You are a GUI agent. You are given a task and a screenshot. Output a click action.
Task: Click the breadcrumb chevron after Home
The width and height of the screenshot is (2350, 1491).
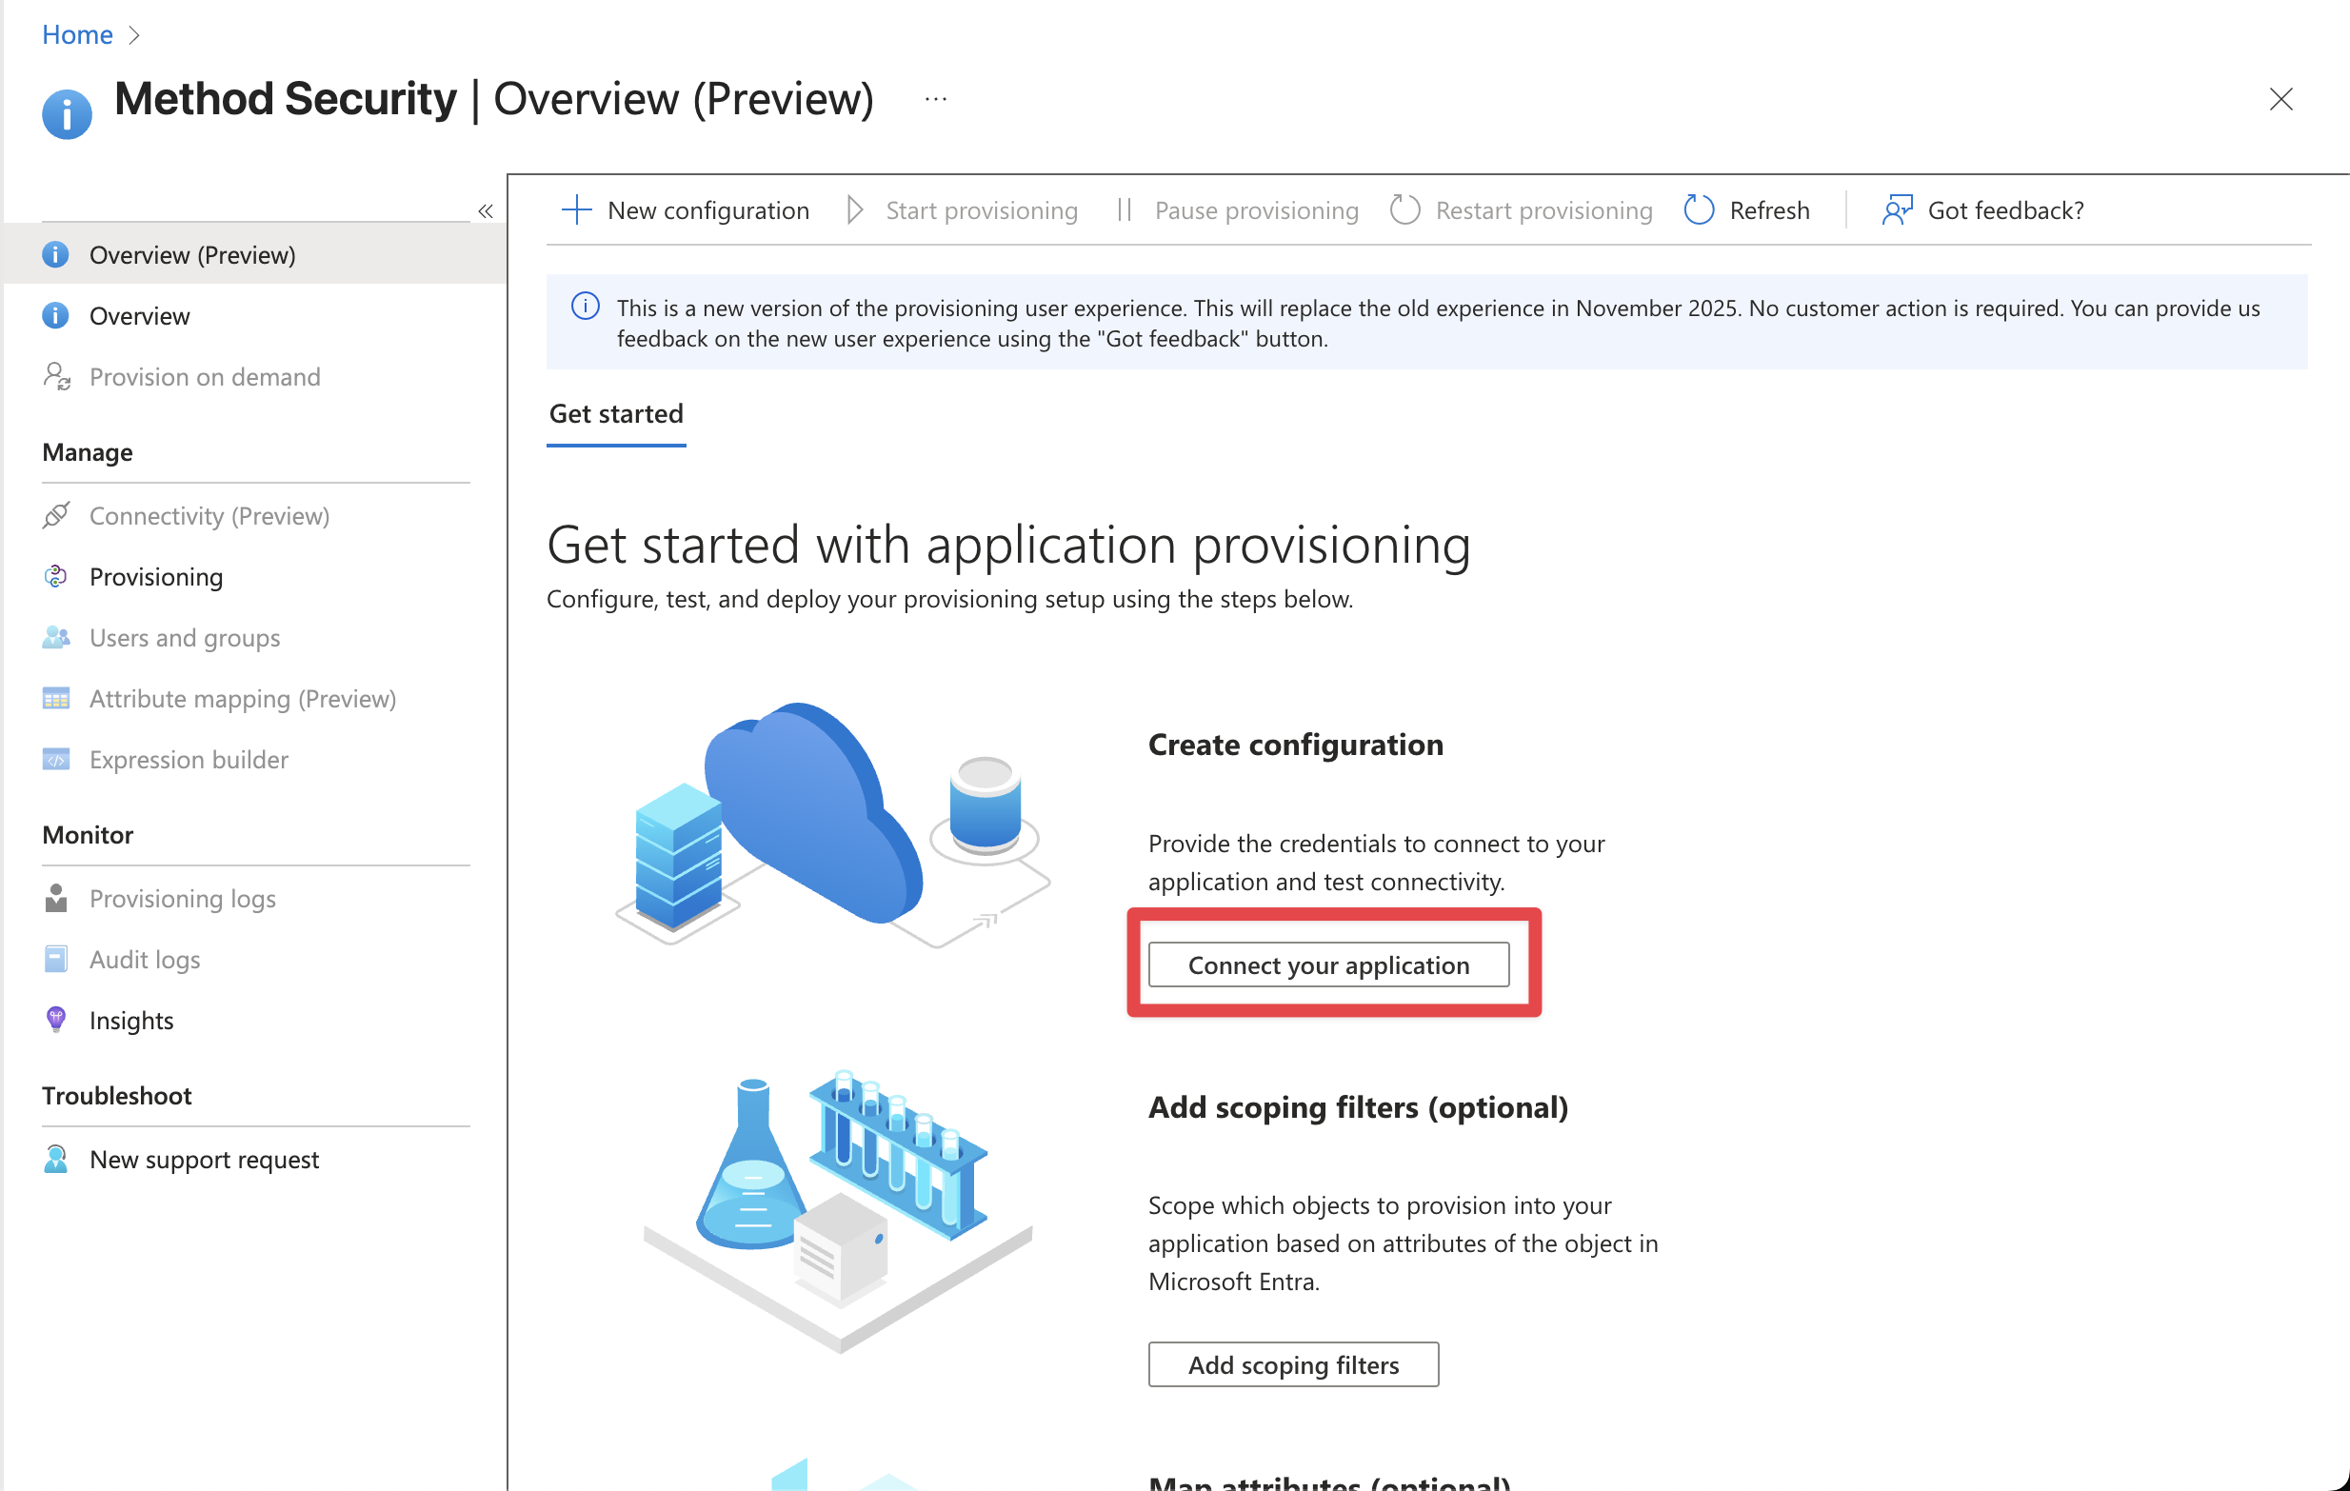[x=134, y=35]
